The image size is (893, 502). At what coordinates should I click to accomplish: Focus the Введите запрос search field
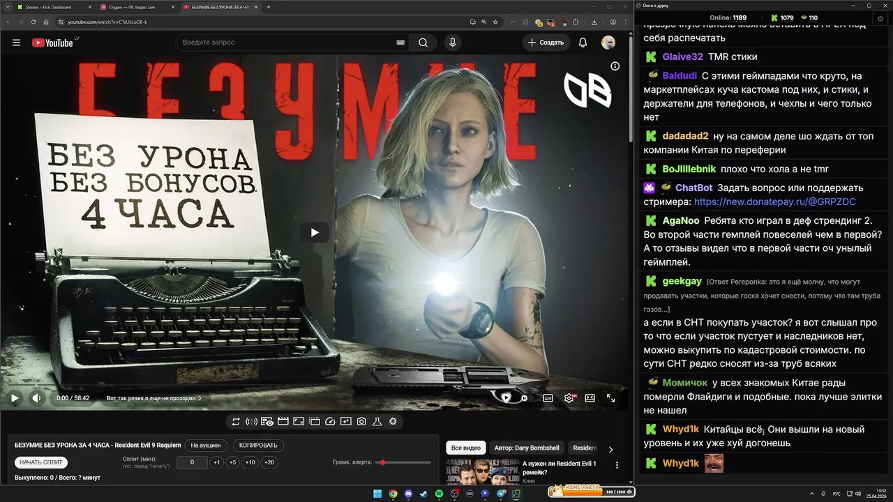(x=286, y=43)
